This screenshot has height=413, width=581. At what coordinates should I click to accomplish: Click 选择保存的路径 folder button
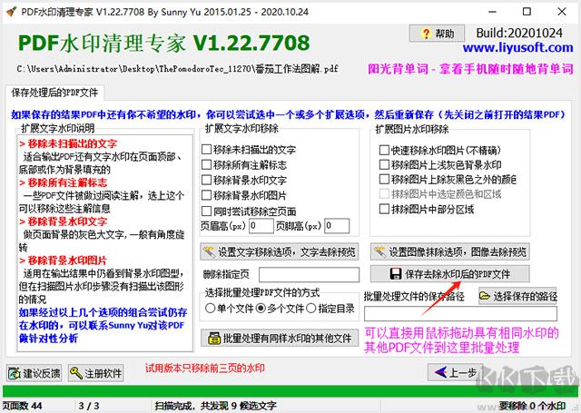click(x=517, y=296)
